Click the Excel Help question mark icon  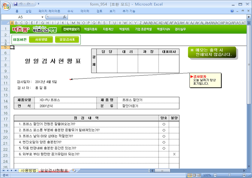pos(232,11)
